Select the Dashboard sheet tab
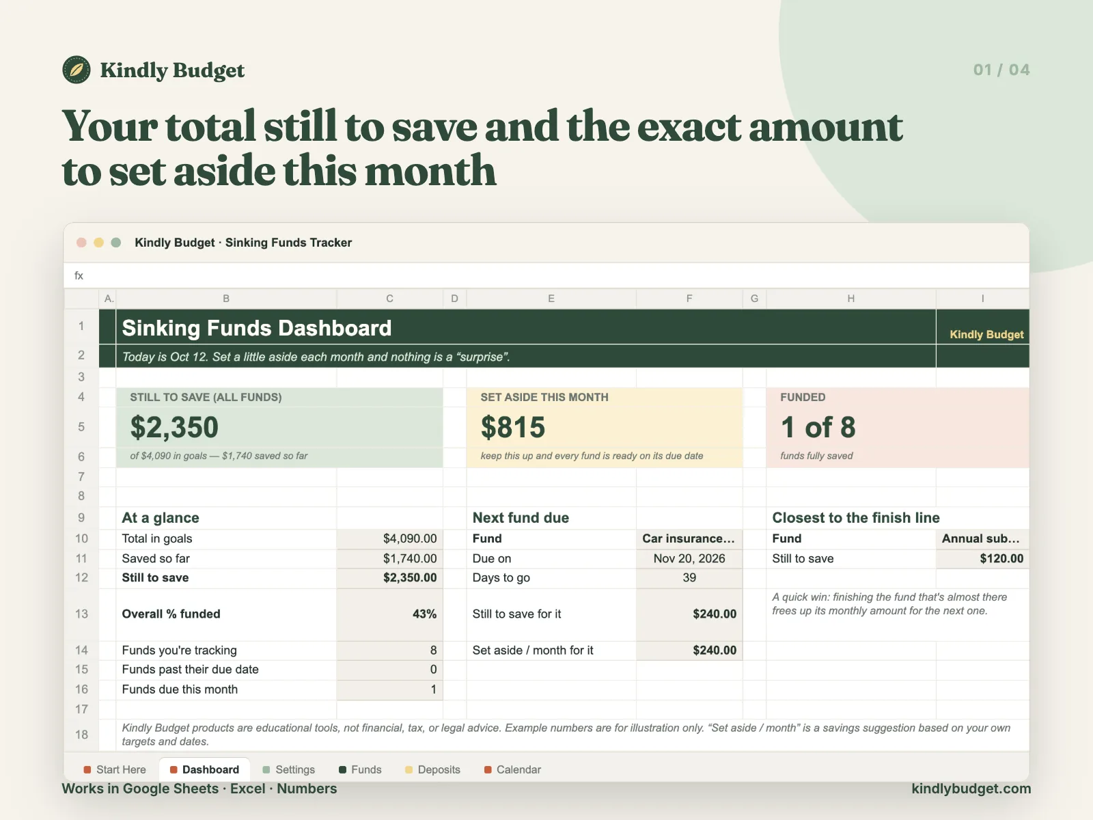1093x820 pixels. [x=204, y=769]
